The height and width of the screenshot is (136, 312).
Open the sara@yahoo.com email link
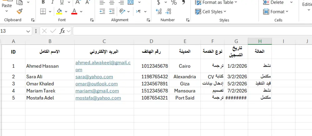tap(94, 77)
